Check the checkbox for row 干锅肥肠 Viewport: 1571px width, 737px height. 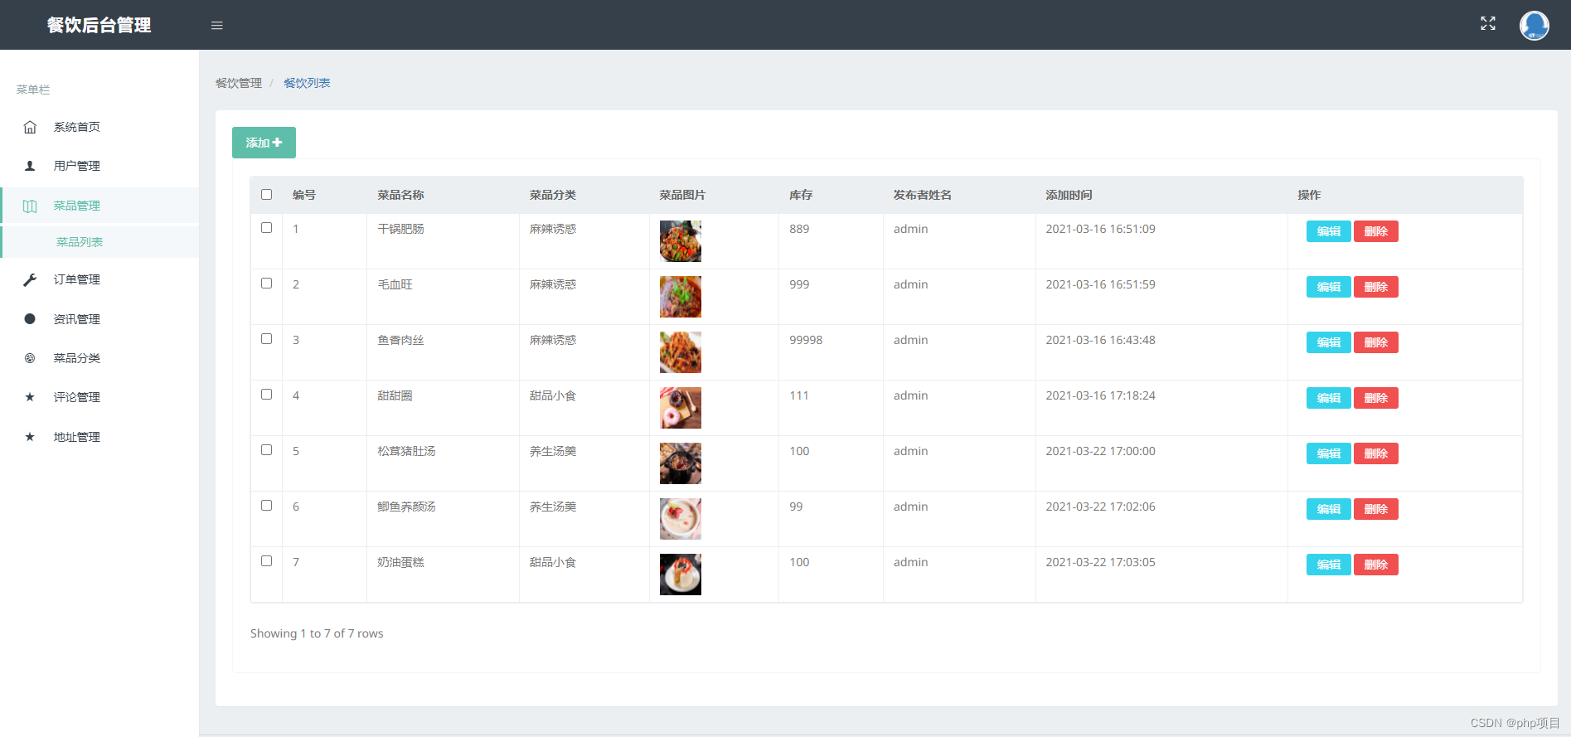click(x=266, y=228)
